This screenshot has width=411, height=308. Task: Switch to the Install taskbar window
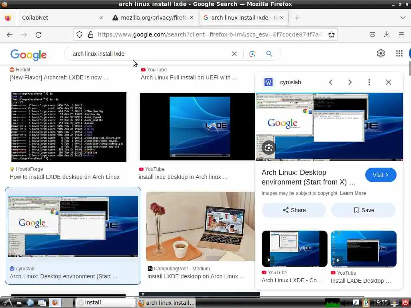pos(106,302)
